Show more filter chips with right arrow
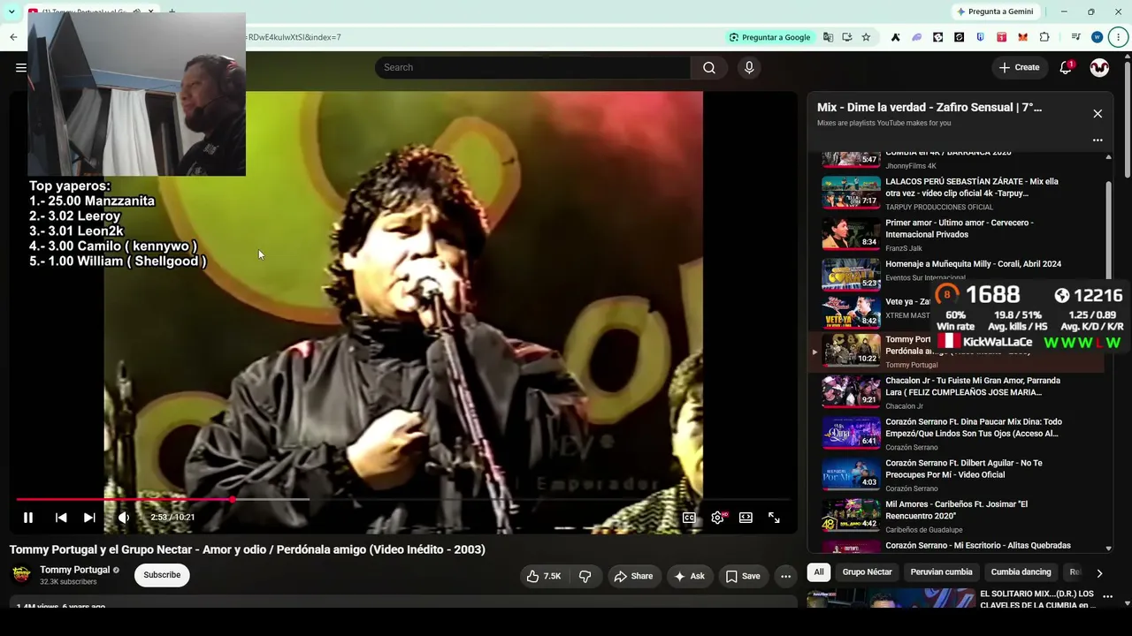 tap(1099, 572)
